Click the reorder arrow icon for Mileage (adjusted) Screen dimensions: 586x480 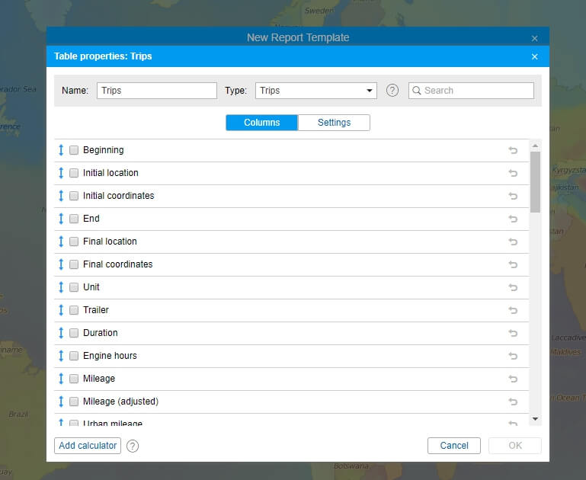click(61, 402)
